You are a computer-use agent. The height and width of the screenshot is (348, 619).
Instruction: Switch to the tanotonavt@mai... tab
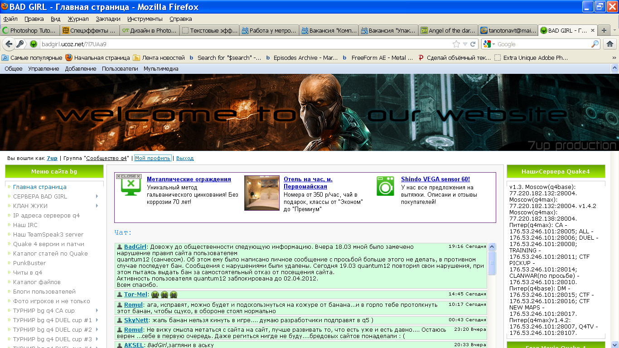coord(508,30)
